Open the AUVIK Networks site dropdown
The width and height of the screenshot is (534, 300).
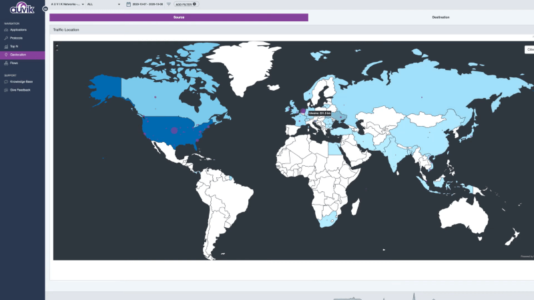point(67,5)
